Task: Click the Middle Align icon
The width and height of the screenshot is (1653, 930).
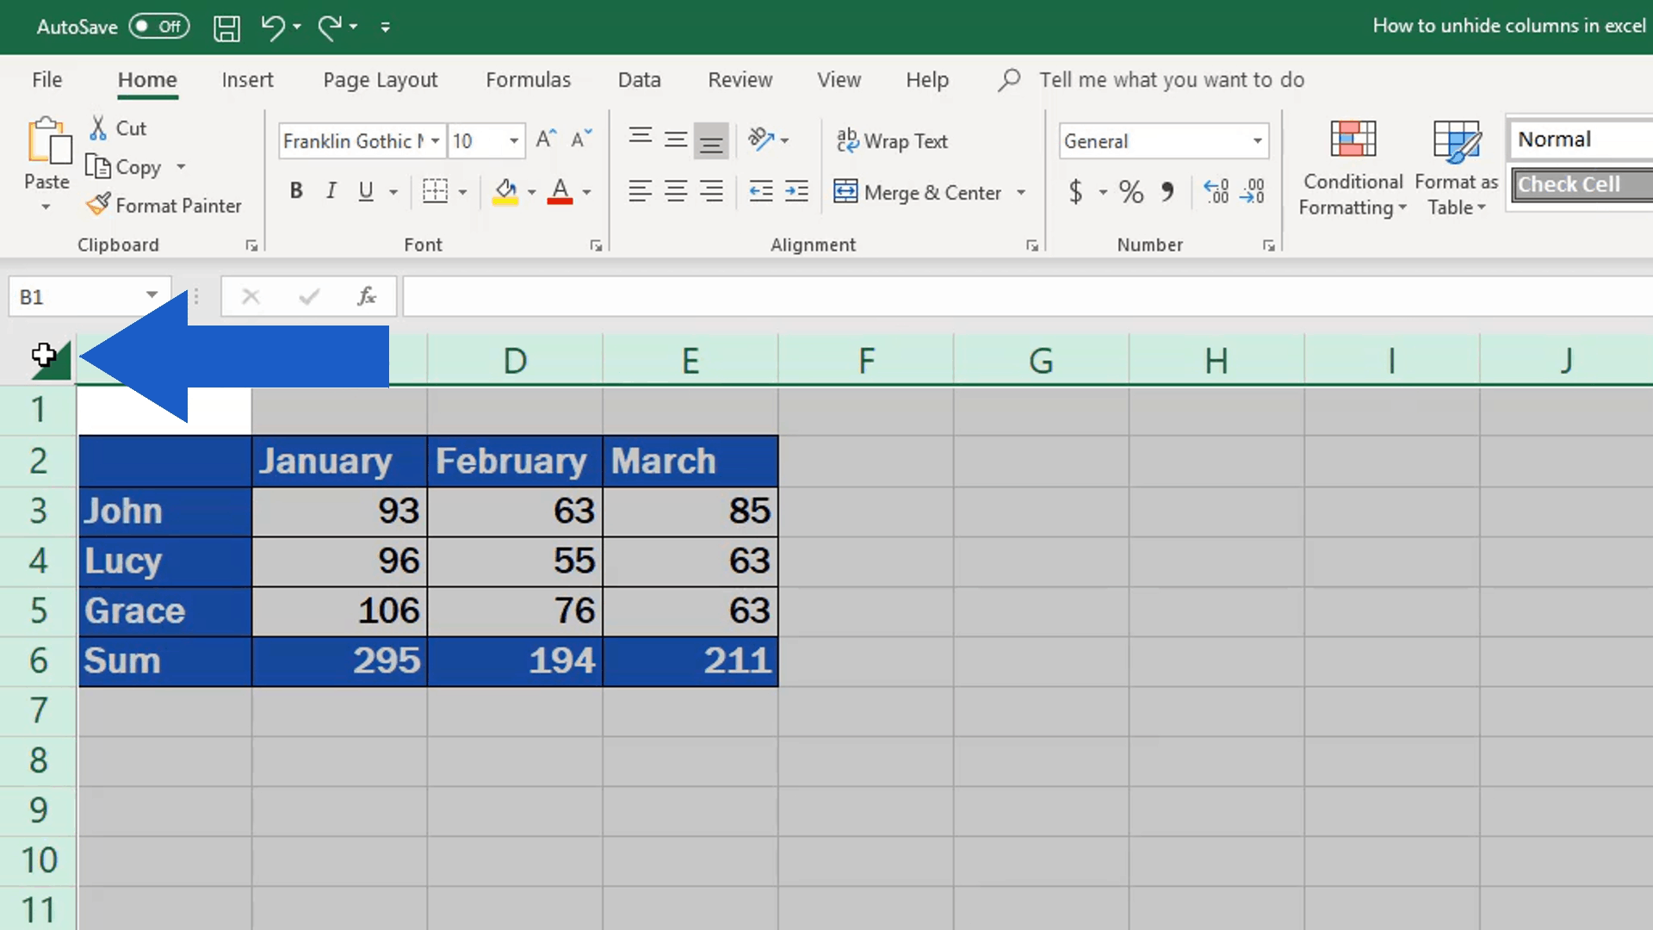Action: 676,139
